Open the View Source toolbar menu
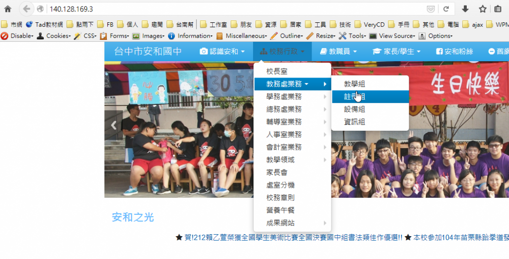Viewport: 509px width, 259px height. 393,36
